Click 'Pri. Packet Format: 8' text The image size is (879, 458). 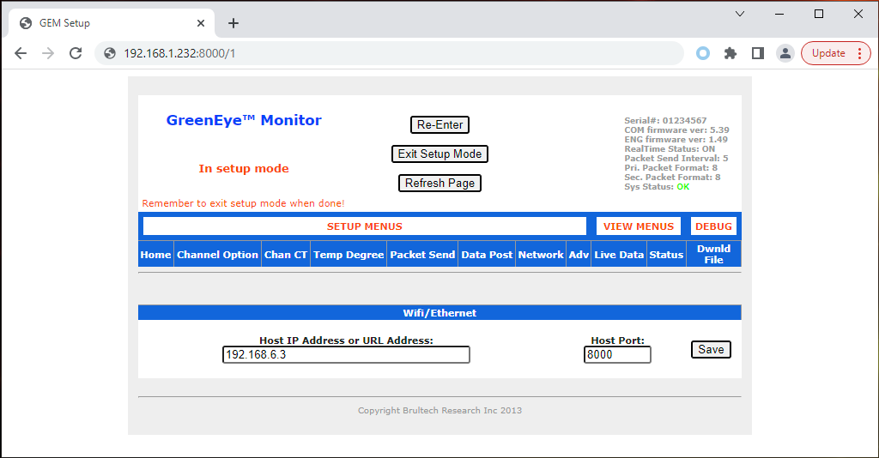pyautogui.click(x=671, y=168)
